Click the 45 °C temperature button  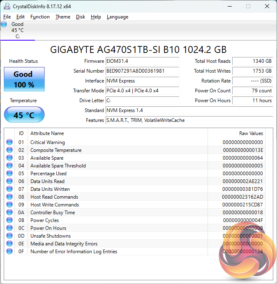24,115
